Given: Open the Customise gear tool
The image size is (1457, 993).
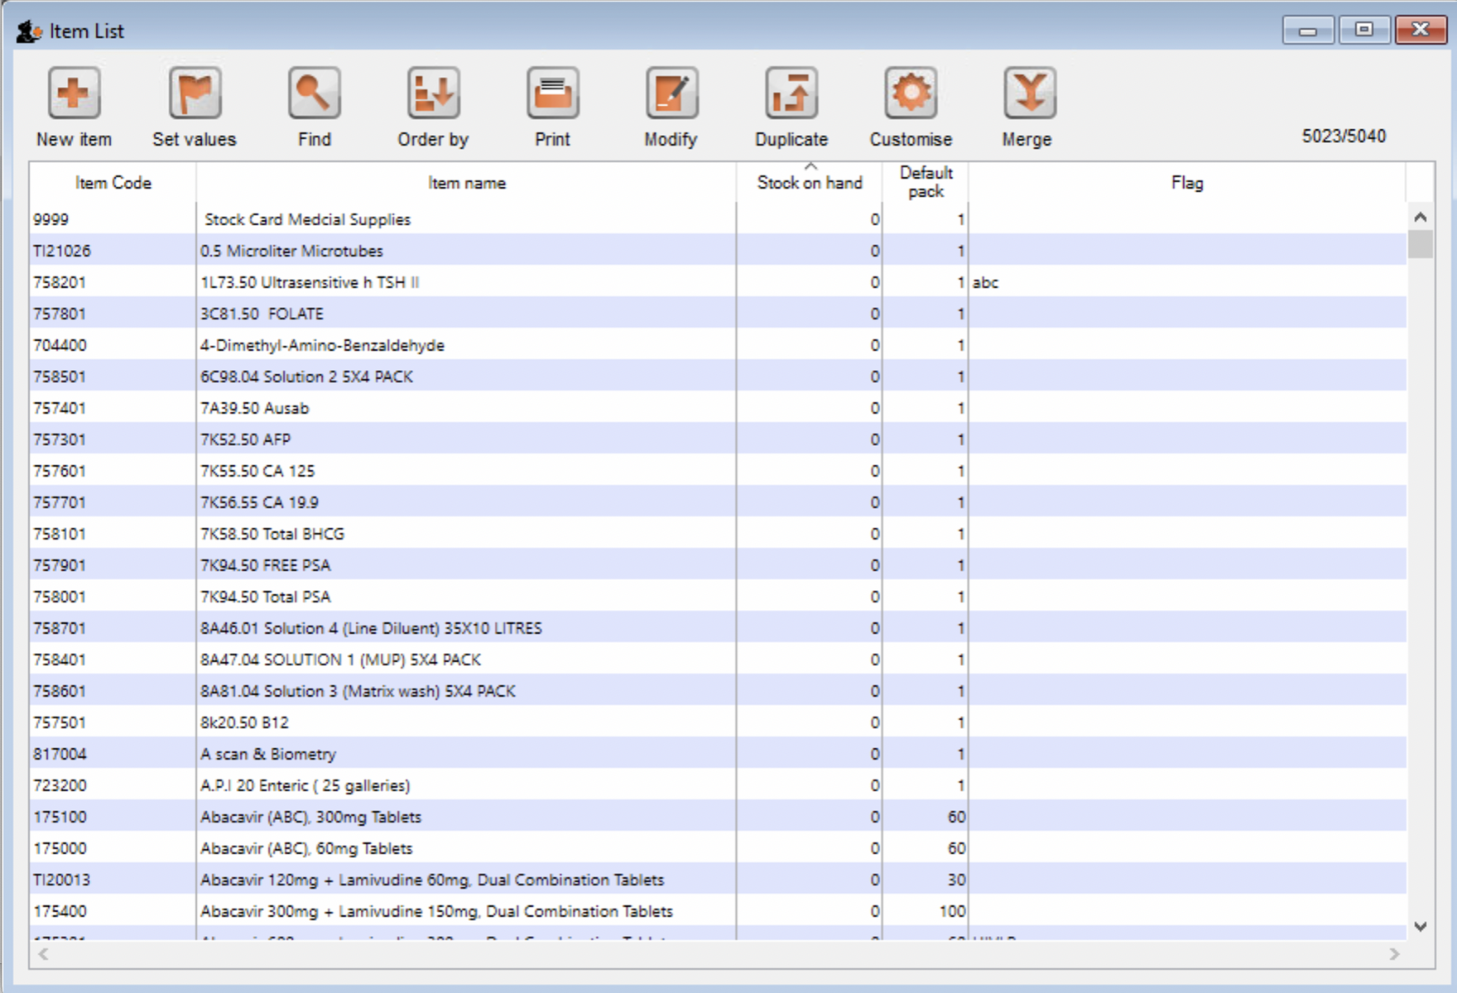Looking at the screenshot, I should pos(911,94).
